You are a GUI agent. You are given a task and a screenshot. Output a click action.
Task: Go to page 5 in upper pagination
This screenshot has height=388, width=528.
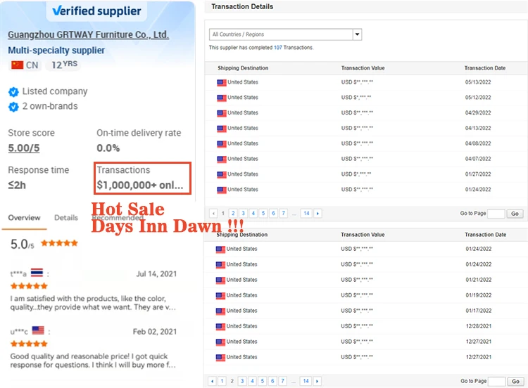(263, 213)
